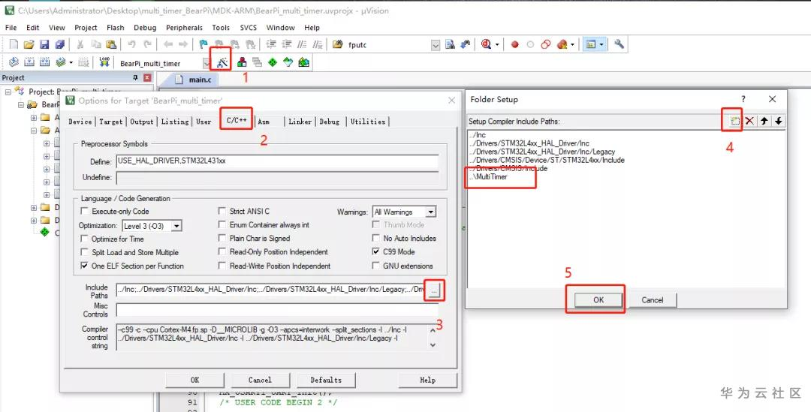Switch to the Linker tab
Screen dimensions: 811x412
coord(300,122)
